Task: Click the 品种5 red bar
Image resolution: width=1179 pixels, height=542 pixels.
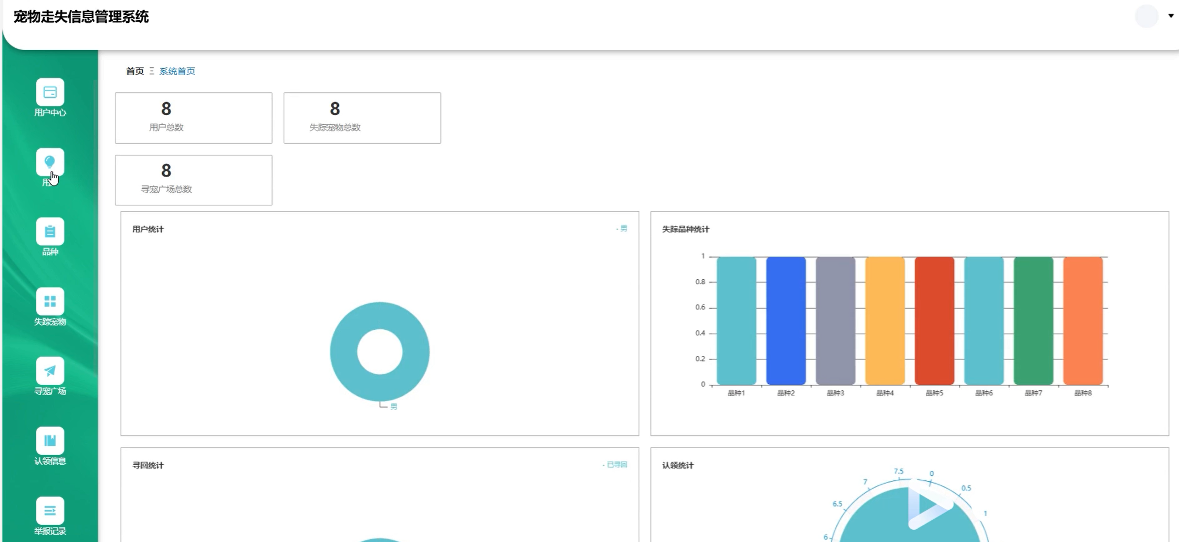Action: click(935, 320)
